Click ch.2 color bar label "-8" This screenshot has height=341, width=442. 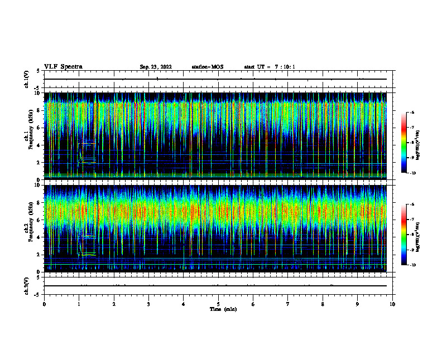(x=412, y=235)
